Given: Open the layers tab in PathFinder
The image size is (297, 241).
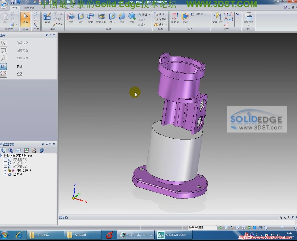Looking at the screenshot, I should [18, 150].
